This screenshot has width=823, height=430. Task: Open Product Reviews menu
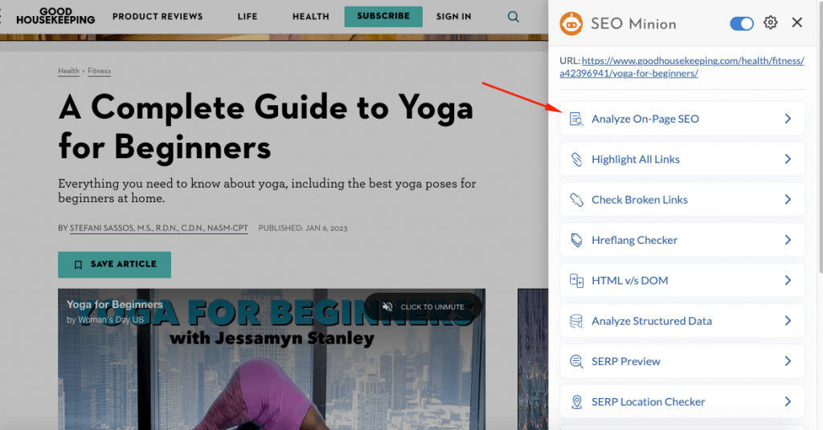click(x=158, y=17)
